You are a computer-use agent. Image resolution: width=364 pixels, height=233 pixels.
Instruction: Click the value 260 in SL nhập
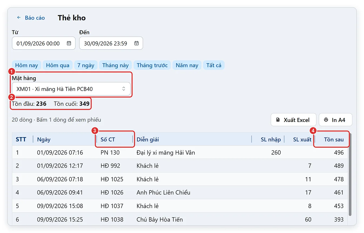click(x=276, y=153)
